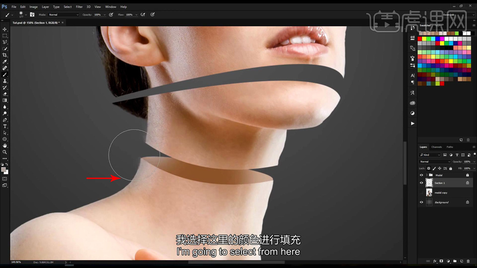Open the brush Mode dropdown
The height and width of the screenshot is (268, 477).
click(64, 14)
